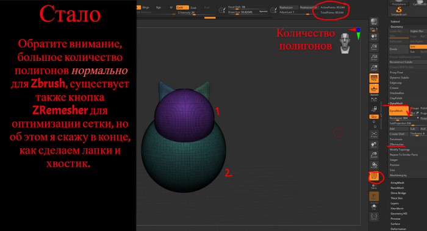
Task: Toggle the M material channel button
Action: (171, 7)
